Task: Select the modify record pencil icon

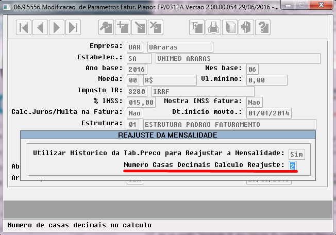Action: point(139,27)
